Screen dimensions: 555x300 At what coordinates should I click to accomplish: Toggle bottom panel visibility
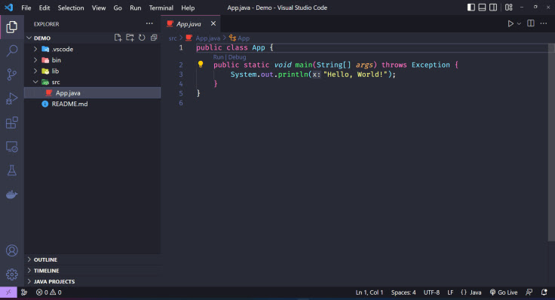click(x=482, y=8)
